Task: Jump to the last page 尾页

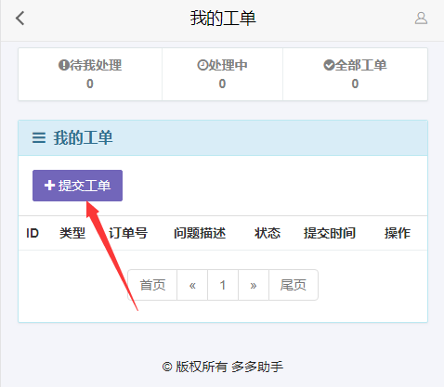Action: (294, 285)
